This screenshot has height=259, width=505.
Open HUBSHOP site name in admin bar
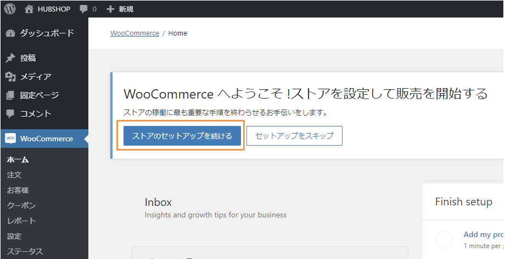pyautogui.click(x=54, y=9)
